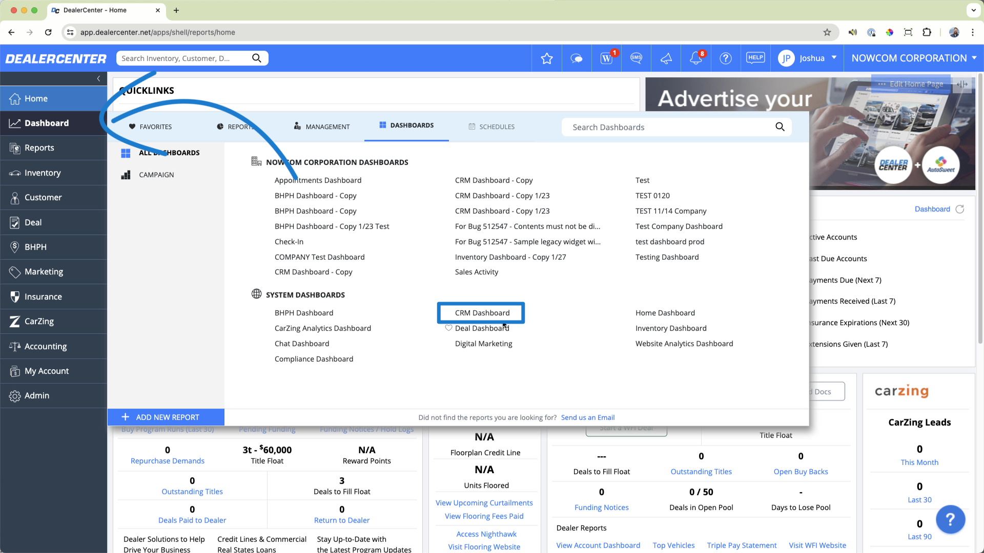
Task: Open CarZing in the sidebar
Action: (54, 322)
